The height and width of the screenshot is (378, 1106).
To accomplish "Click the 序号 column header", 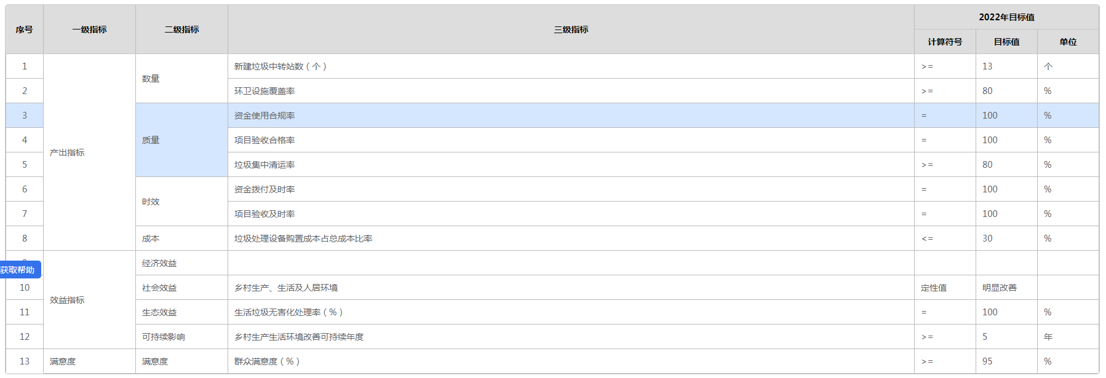I will [24, 30].
